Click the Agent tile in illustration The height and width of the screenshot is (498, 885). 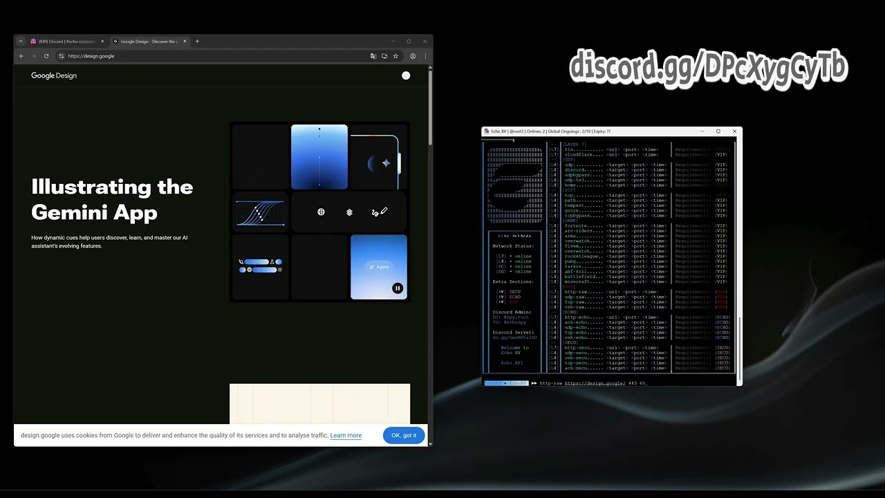click(379, 267)
